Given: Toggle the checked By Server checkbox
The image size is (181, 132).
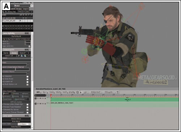Looking at the screenshot, I should click(x=28, y=110).
